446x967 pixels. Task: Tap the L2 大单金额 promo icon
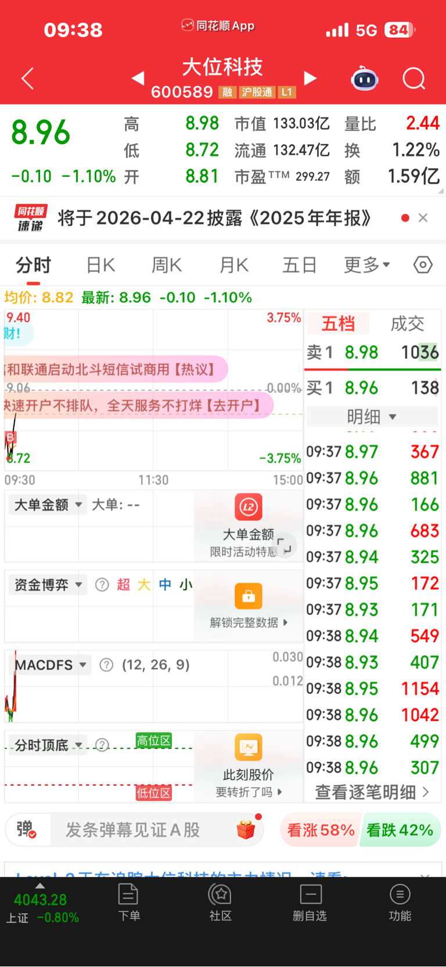point(249,507)
